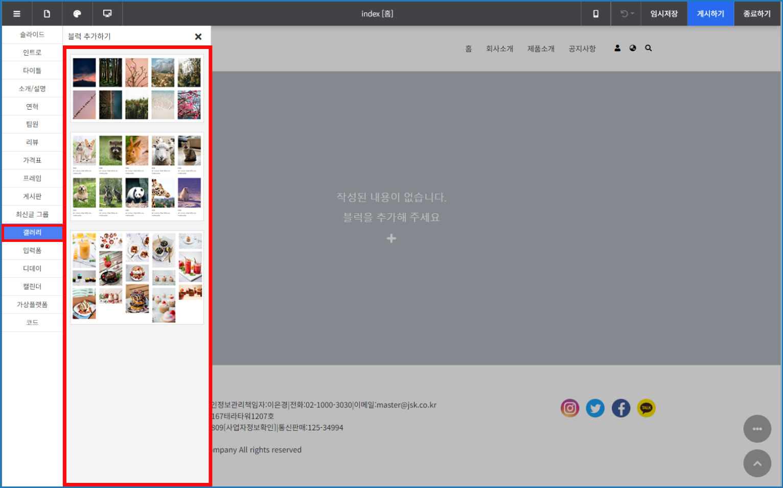
Task: Click the search magnifier icon in header
Action: (648, 48)
